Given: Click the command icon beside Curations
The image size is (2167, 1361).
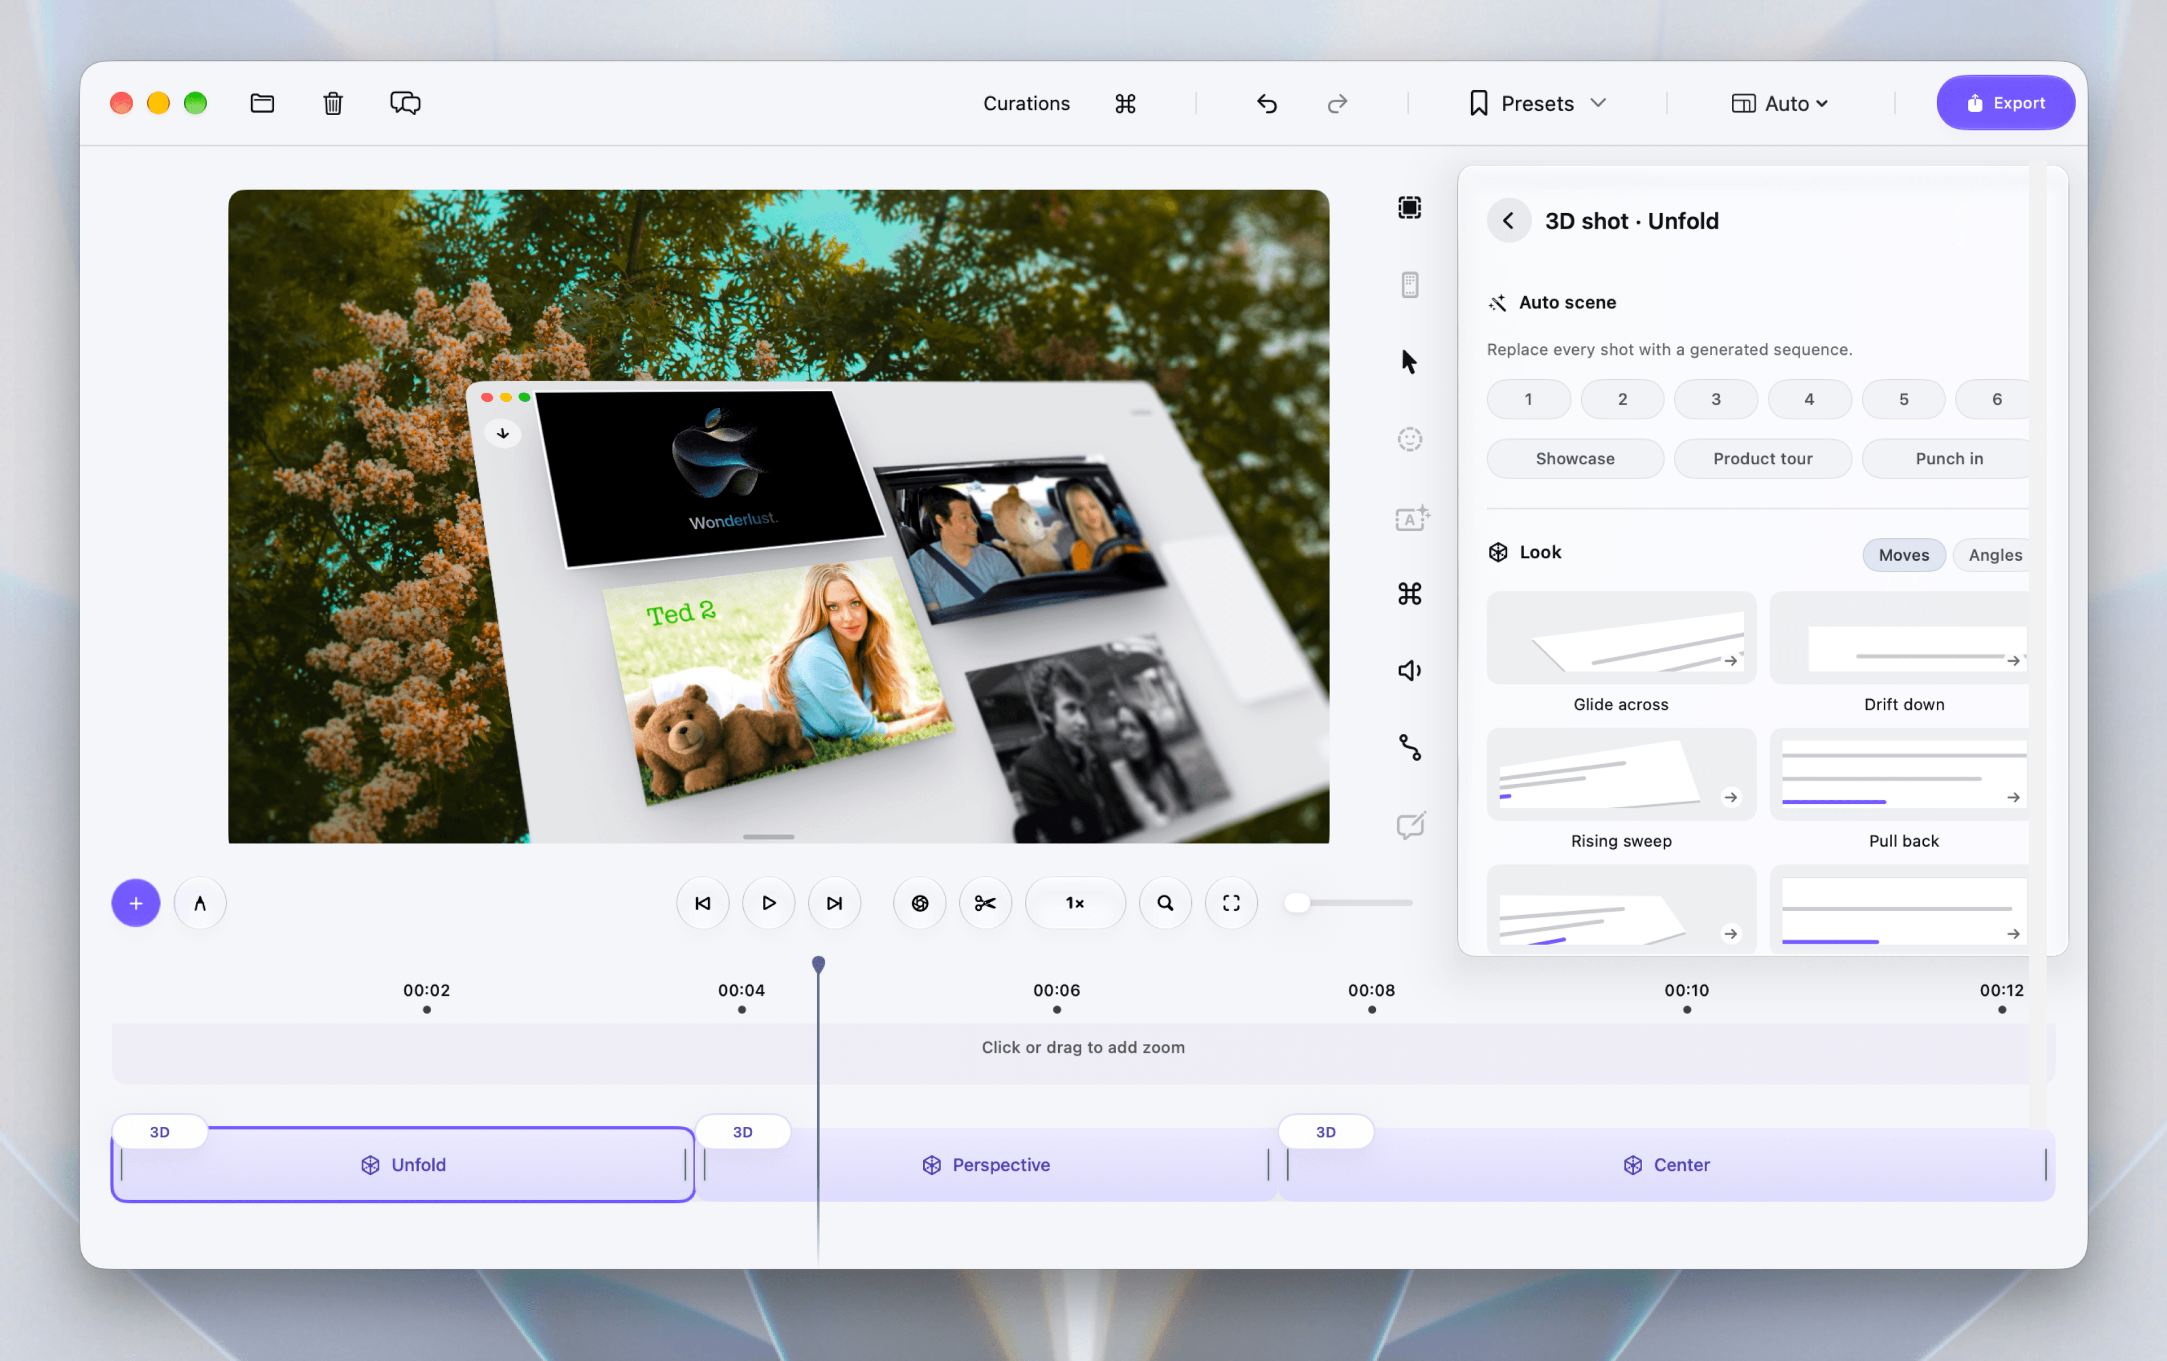Looking at the screenshot, I should click(1125, 103).
